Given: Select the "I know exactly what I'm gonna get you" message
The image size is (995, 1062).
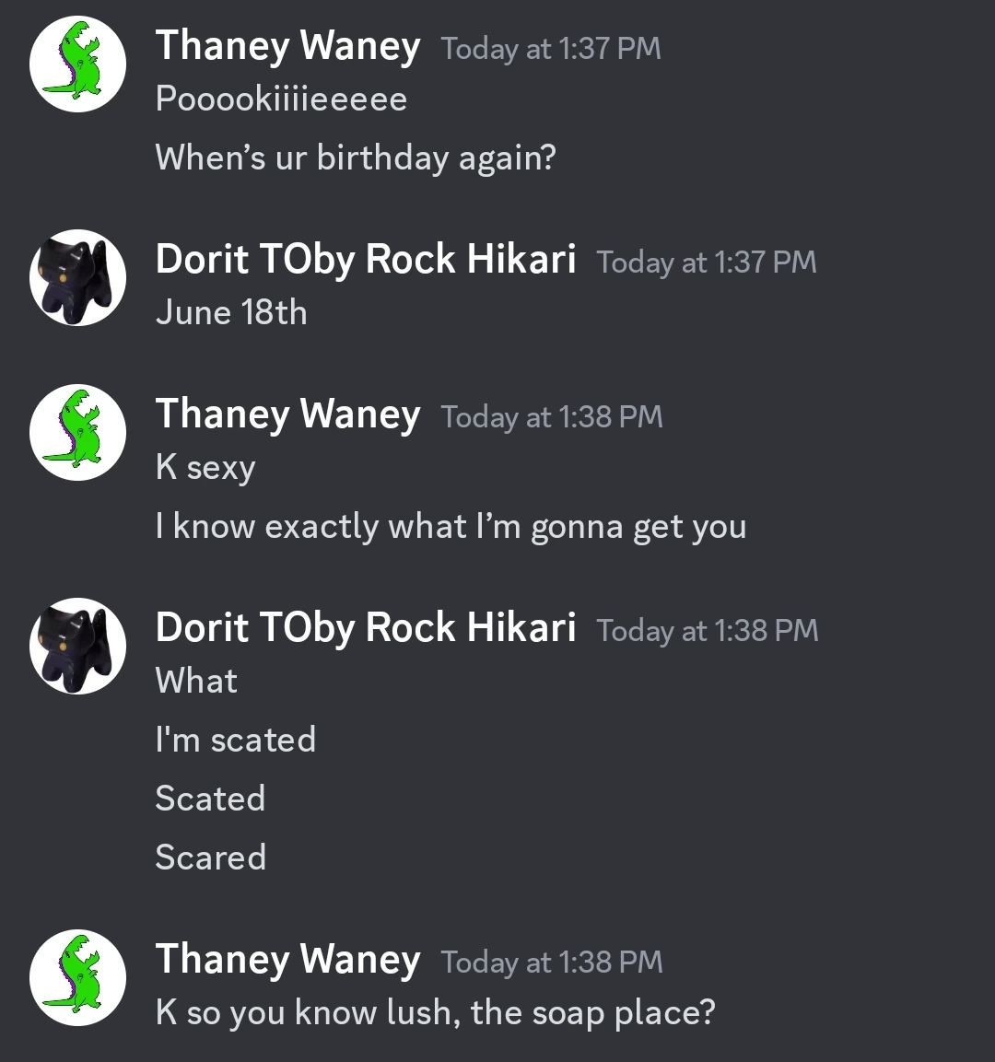Looking at the screenshot, I should 451,526.
